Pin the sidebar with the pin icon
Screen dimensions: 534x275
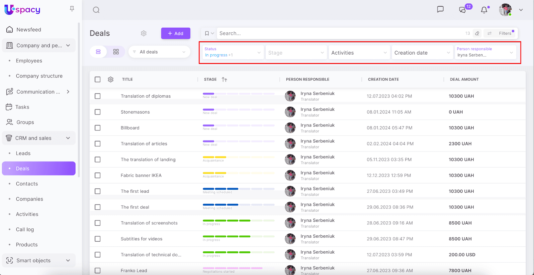click(x=72, y=9)
